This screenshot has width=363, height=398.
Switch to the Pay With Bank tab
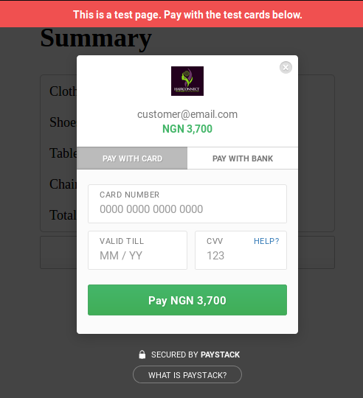(243, 158)
